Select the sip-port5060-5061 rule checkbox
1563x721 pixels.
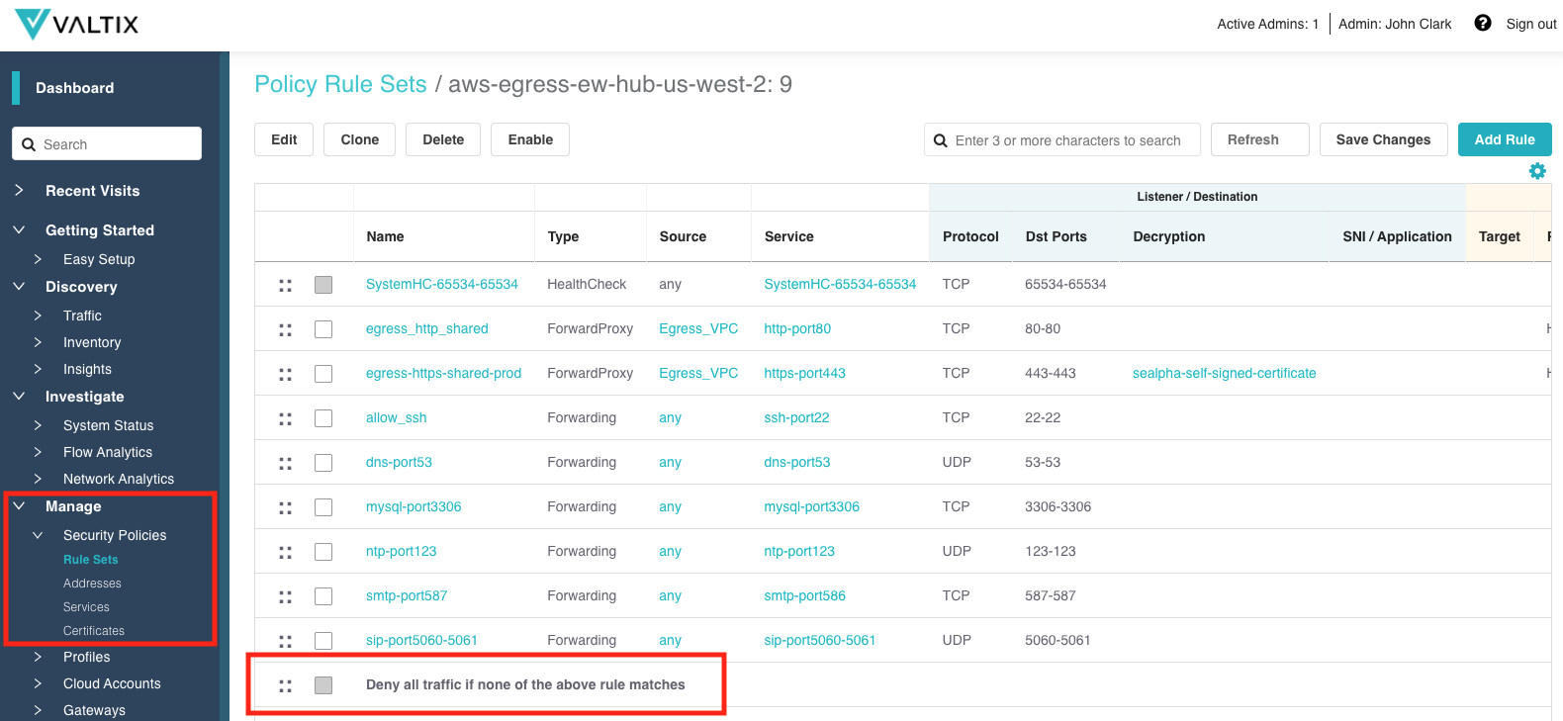tap(323, 641)
